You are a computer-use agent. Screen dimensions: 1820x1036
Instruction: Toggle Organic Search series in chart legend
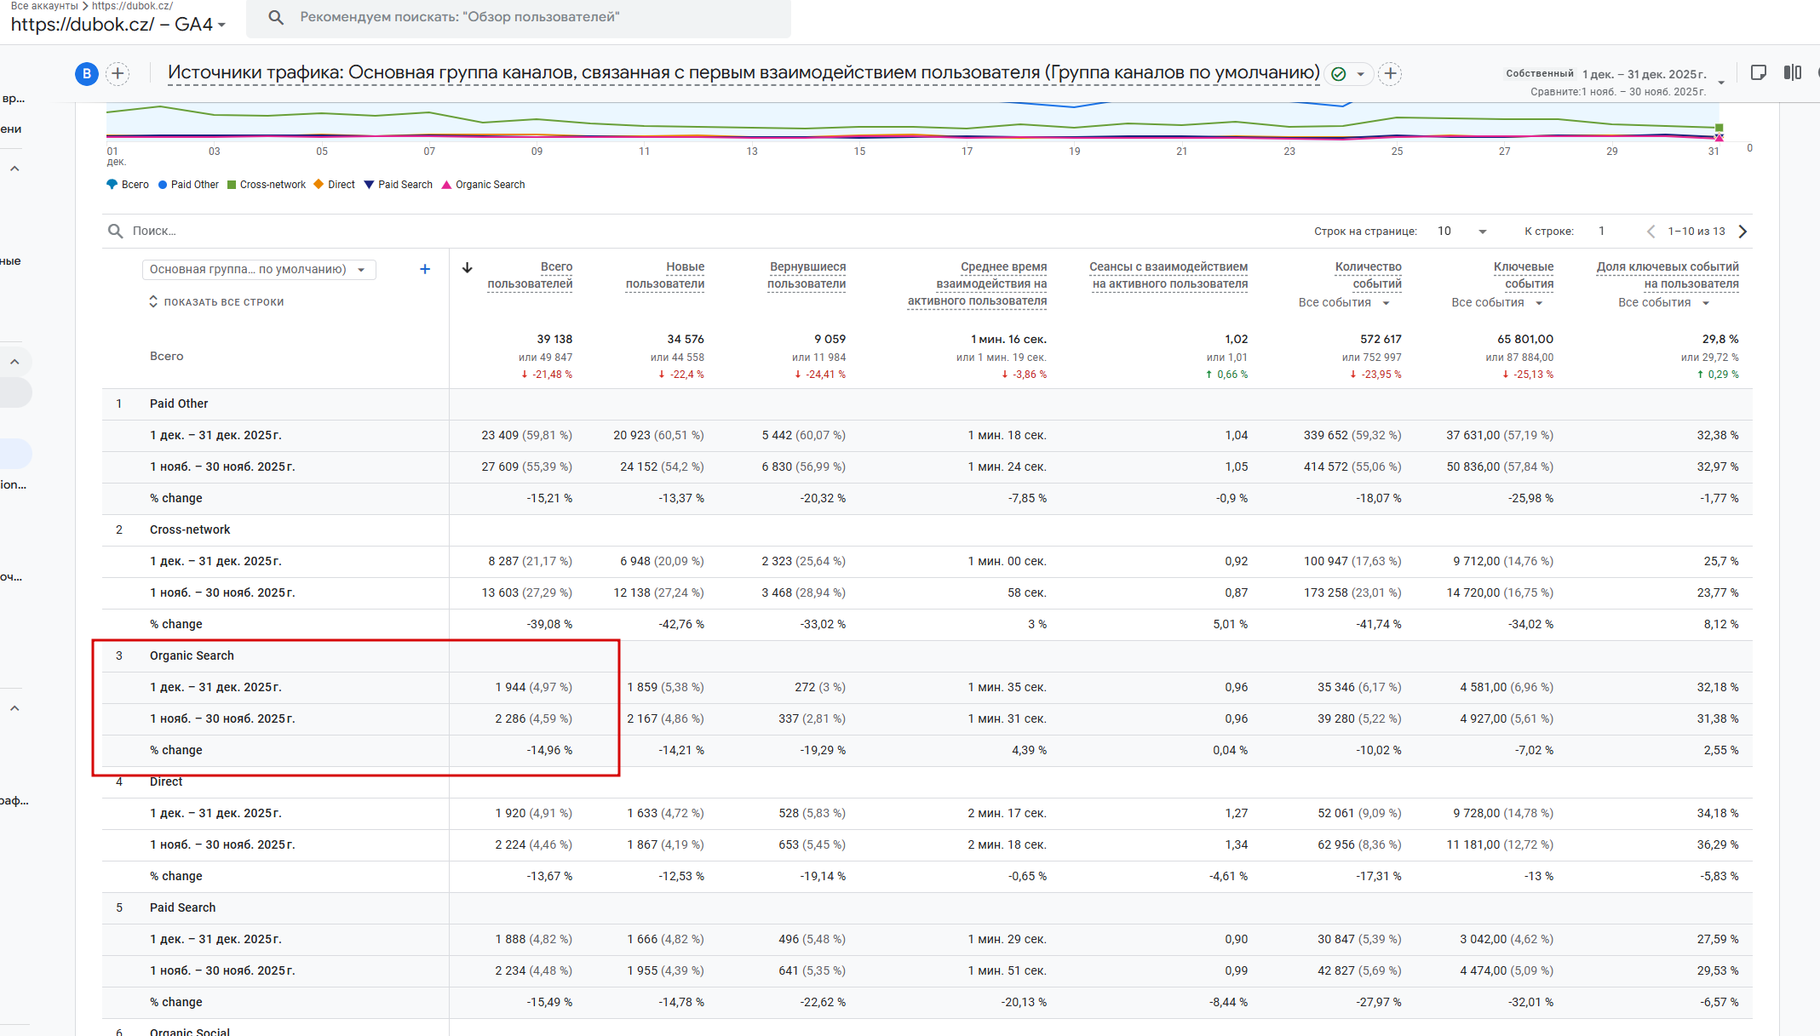pos(489,185)
